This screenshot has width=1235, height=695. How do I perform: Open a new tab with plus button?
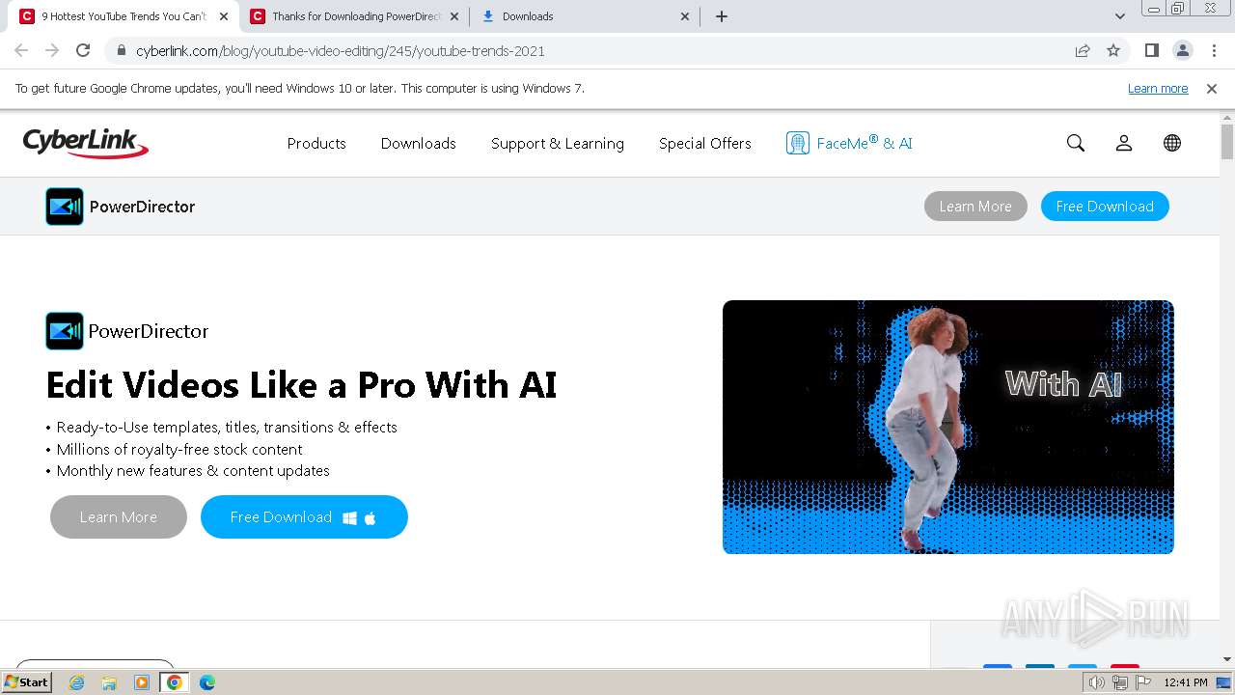pyautogui.click(x=722, y=16)
